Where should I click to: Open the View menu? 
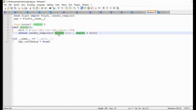23,5
